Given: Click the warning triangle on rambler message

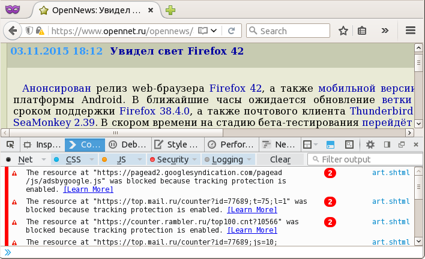Looking at the screenshot, I should [14, 222].
